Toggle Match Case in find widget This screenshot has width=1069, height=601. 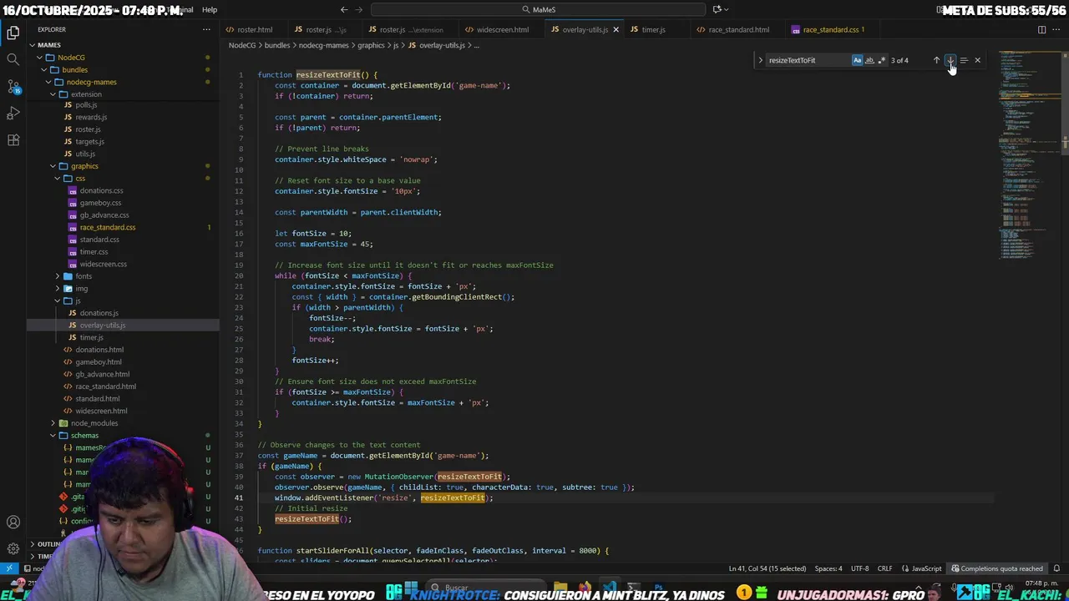point(857,60)
